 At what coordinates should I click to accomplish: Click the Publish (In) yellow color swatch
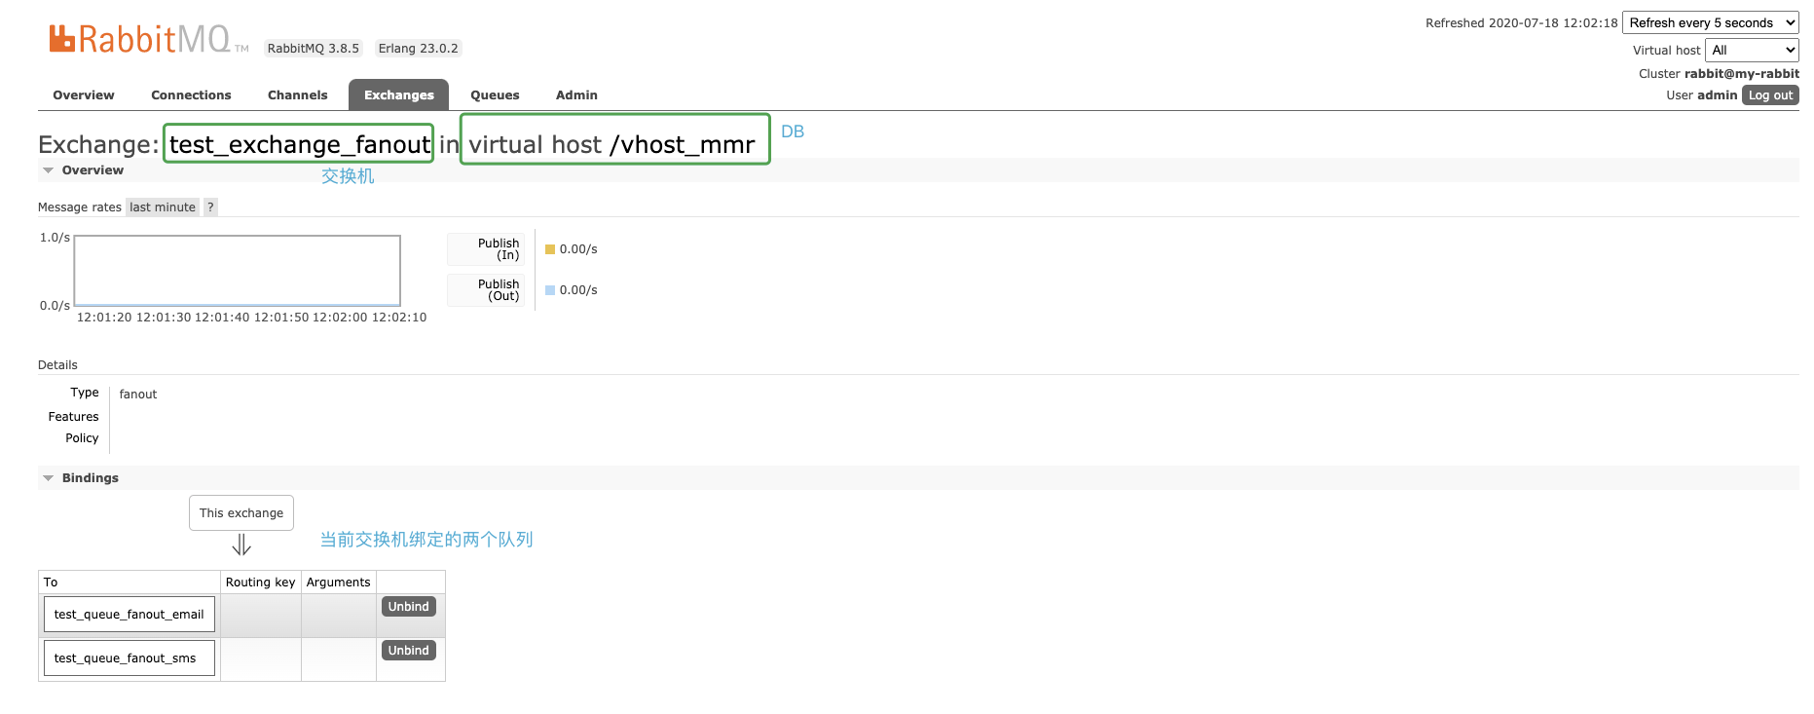click(x=550, y=249)
